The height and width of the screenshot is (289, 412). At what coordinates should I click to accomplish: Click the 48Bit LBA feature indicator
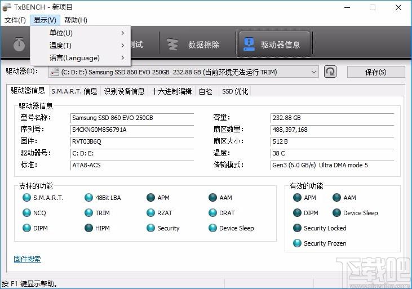88,198
